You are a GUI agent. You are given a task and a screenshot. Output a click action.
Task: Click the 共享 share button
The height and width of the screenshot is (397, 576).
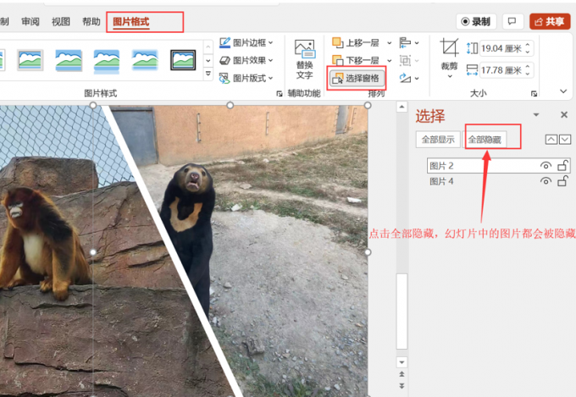point(550,22)
